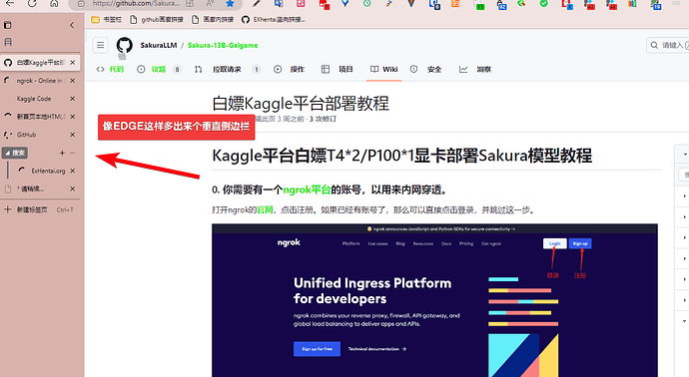This screenshot has width=689, height=377.
Task: Click the ngrok homepage screenshot image
Action: pos(434,300)
